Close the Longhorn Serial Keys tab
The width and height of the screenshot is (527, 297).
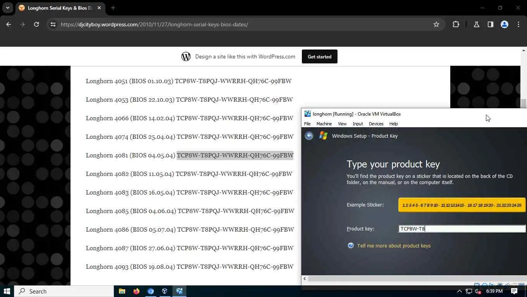(99, 8)
